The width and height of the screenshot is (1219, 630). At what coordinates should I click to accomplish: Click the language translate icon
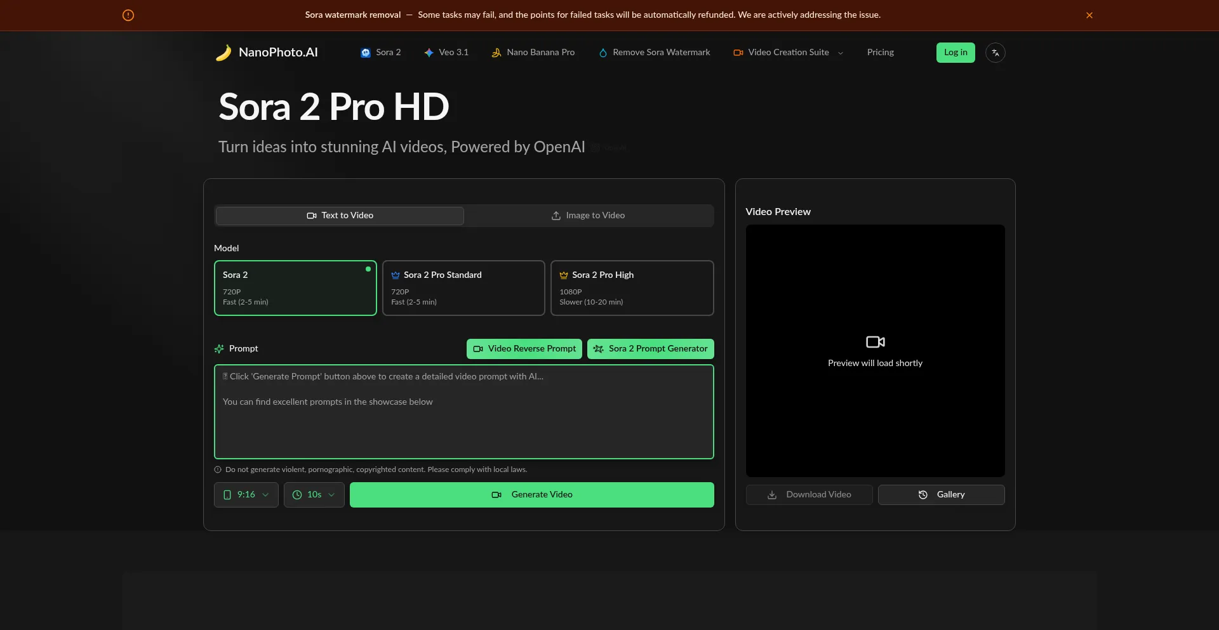tap(995, 53)
